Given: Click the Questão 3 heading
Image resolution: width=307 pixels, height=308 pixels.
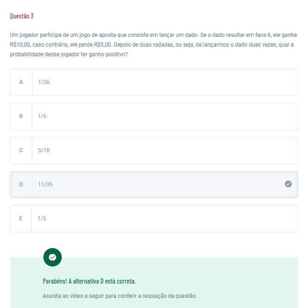Looking at the screenshot, I should point(22,16).
